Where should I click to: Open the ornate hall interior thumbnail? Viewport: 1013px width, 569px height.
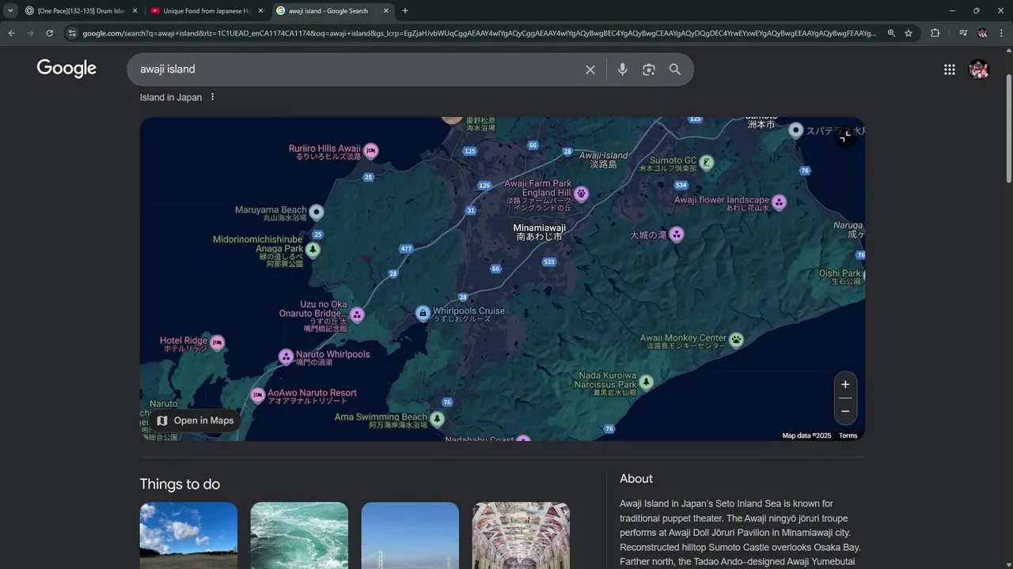point(521,536)
